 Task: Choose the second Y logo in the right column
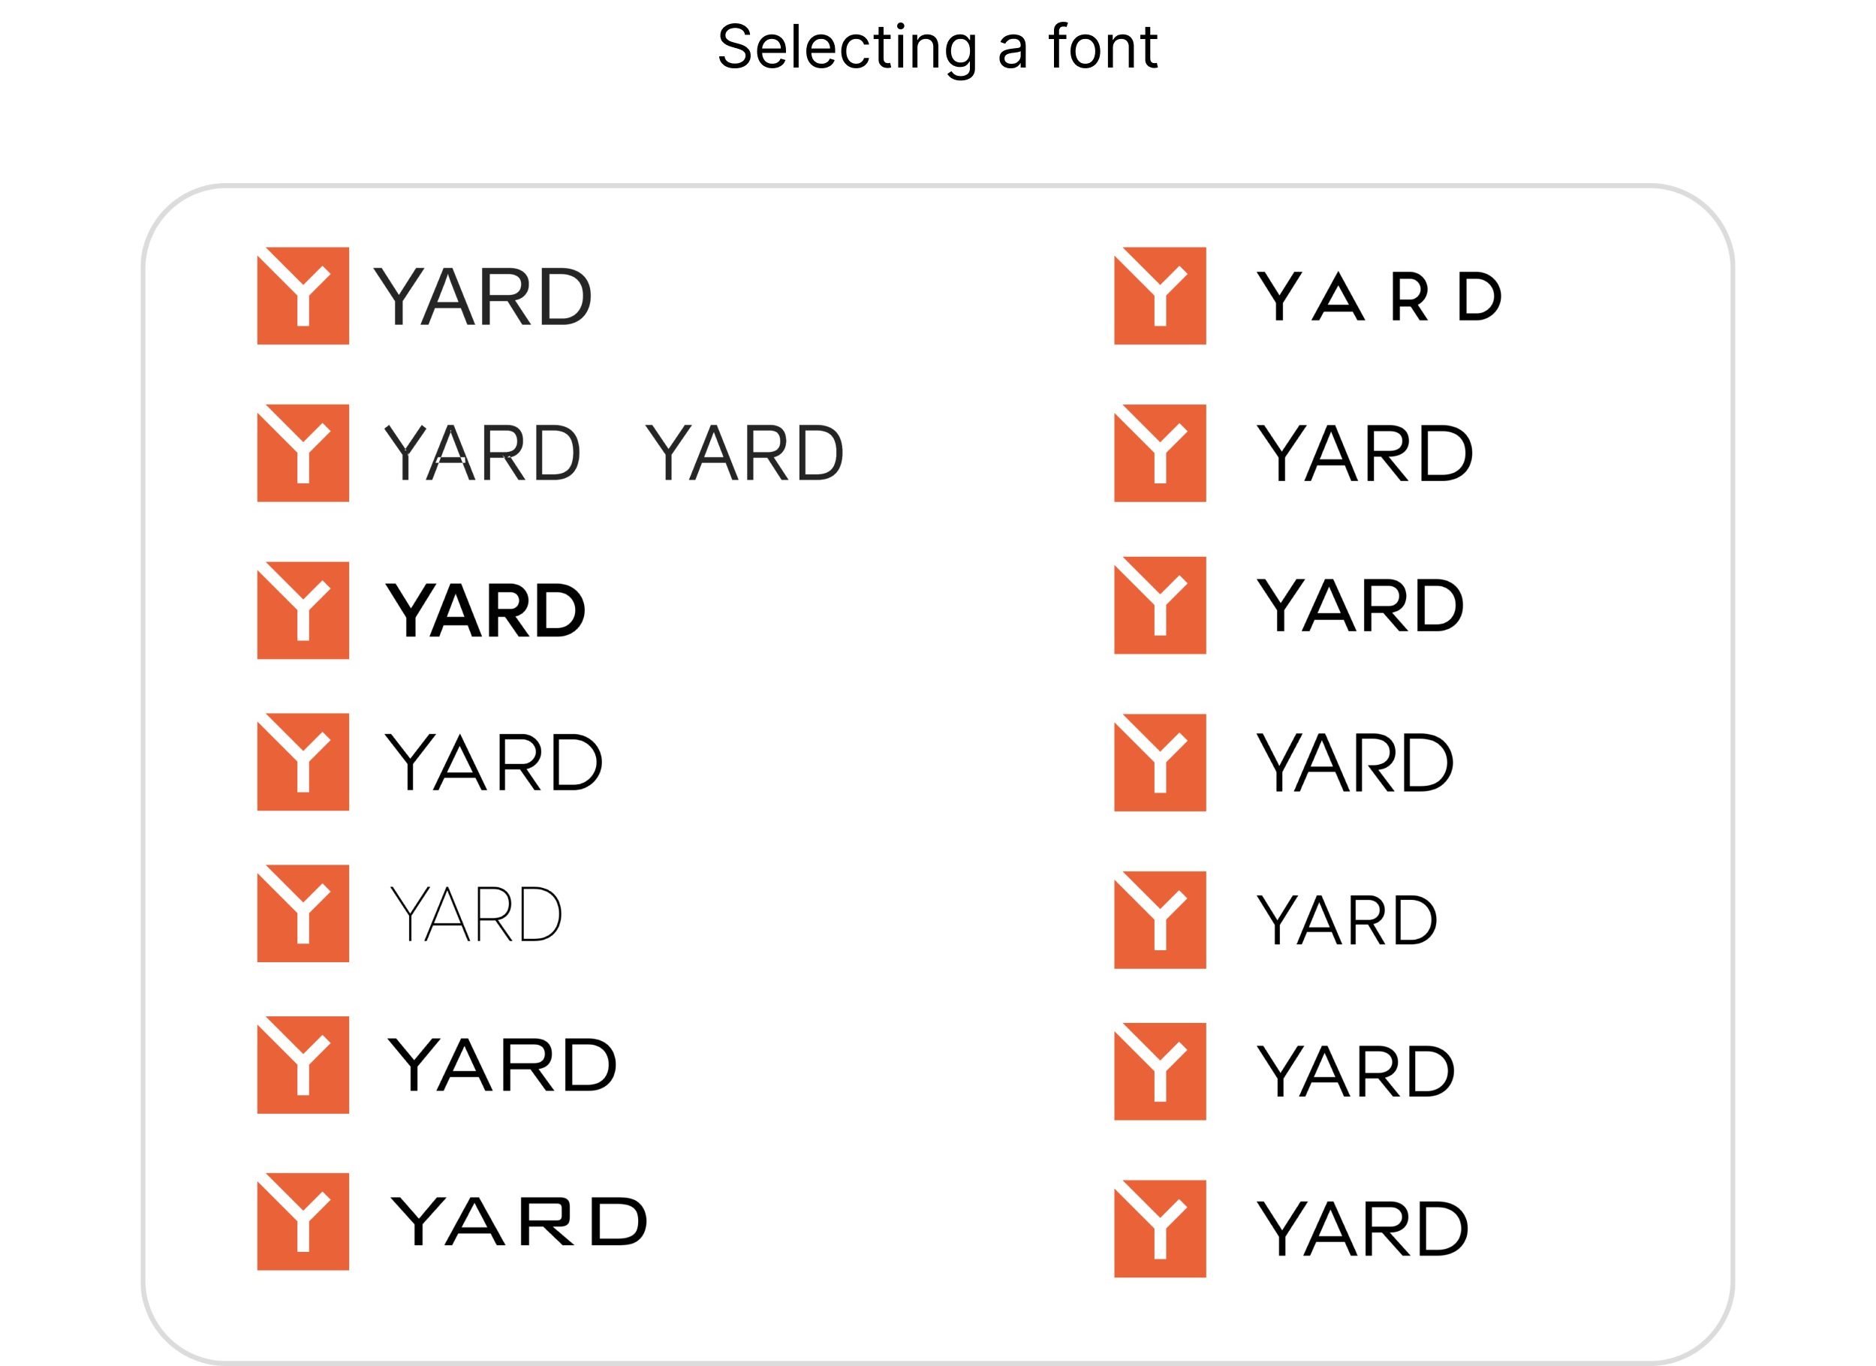[1160, 453]
